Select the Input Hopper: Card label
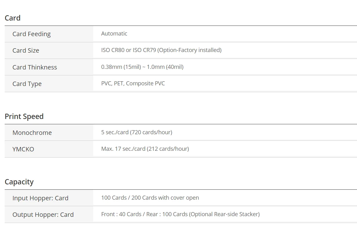The height and width of the screenshot is (228, 357). pyautogui.click(x=40, y=198)
